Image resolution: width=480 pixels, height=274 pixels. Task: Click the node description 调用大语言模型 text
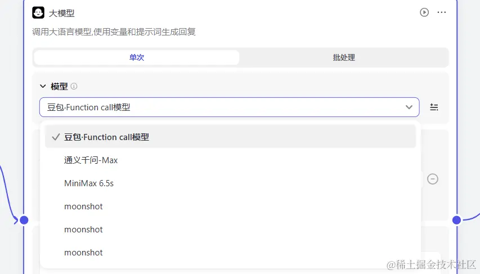(114, 32)
